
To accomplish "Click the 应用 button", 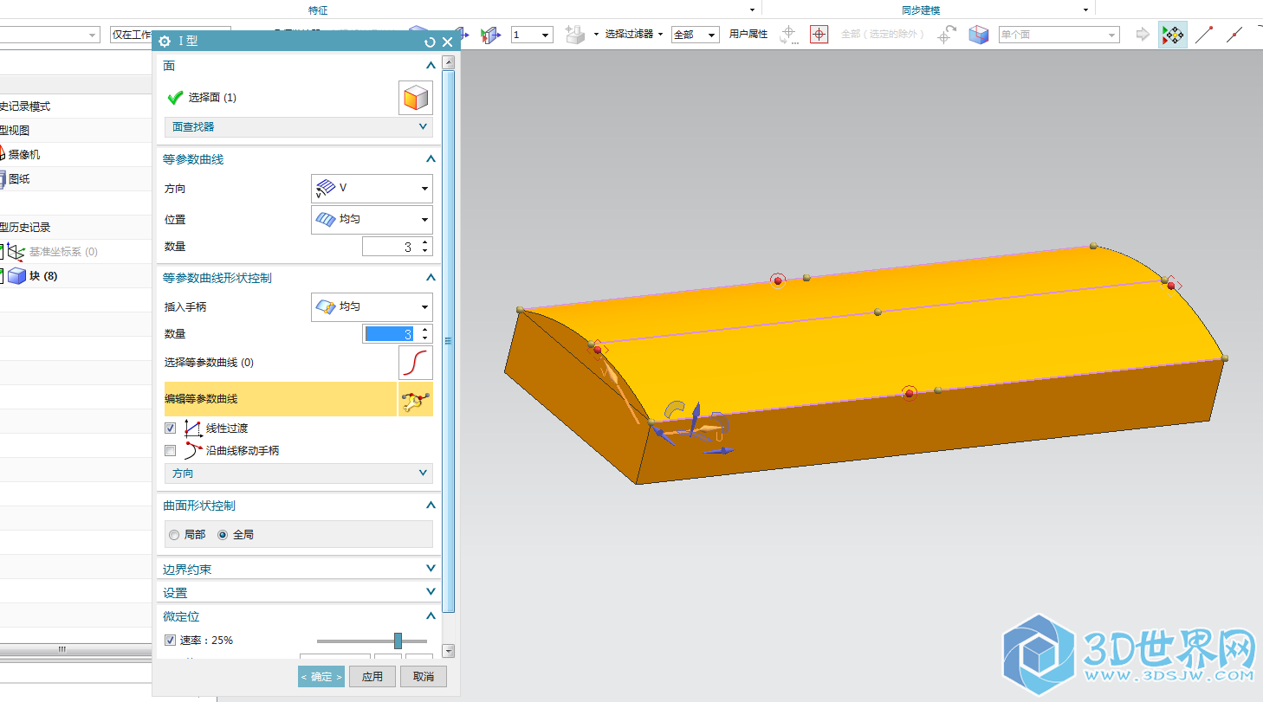I will click(372, 677).
